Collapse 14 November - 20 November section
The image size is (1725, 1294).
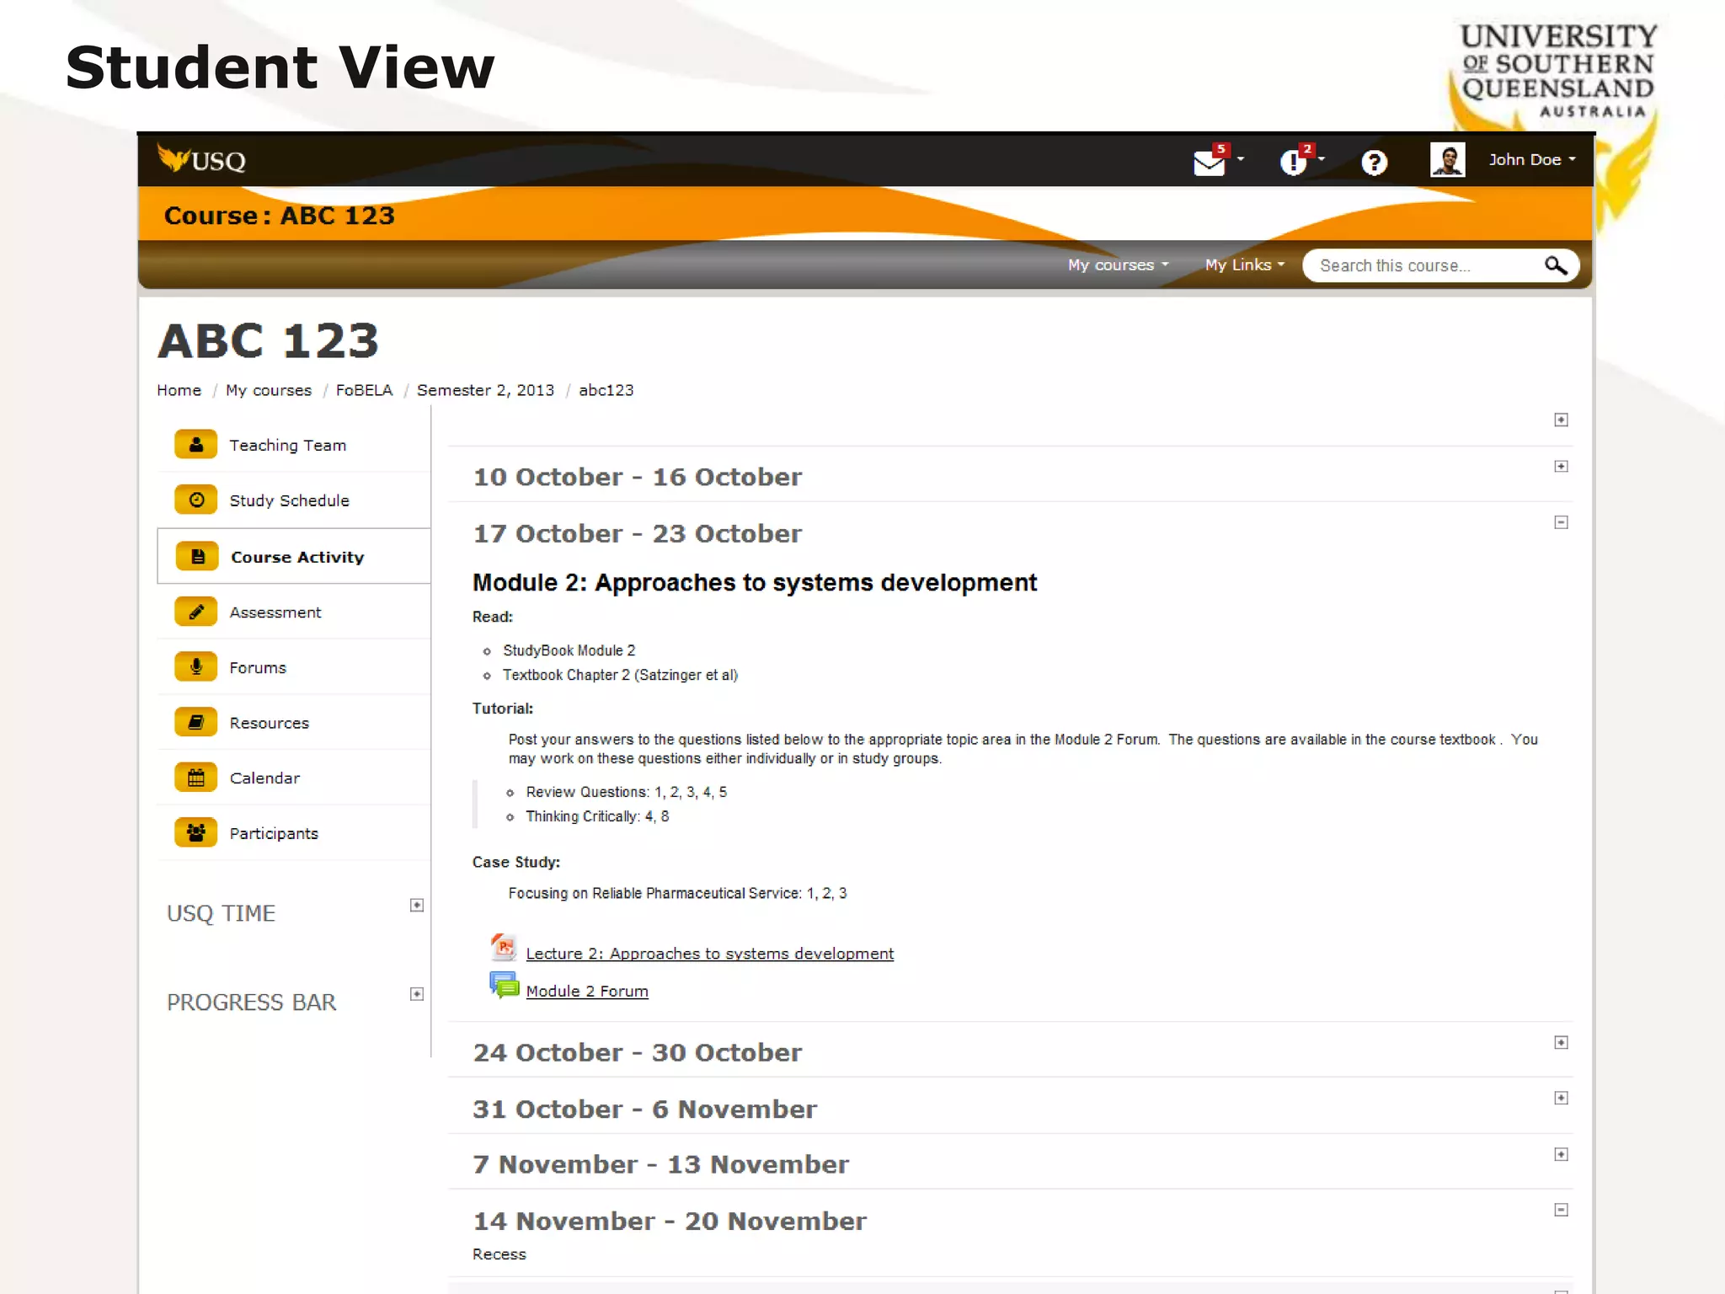[1561, 1210]
